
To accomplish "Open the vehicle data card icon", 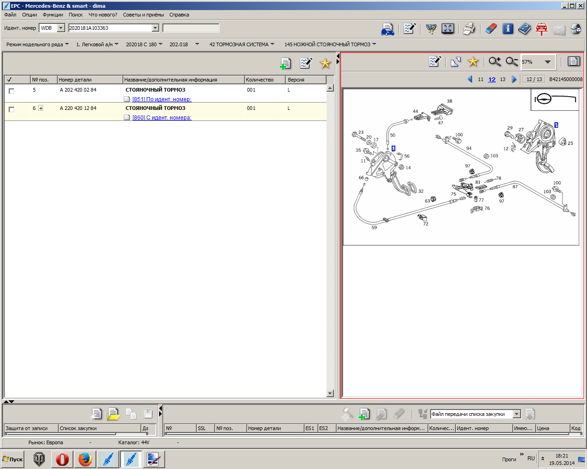I will tap(388, 29).
